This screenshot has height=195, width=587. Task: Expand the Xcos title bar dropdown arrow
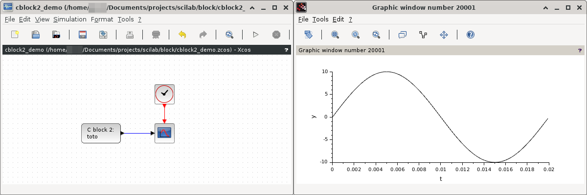251,7
